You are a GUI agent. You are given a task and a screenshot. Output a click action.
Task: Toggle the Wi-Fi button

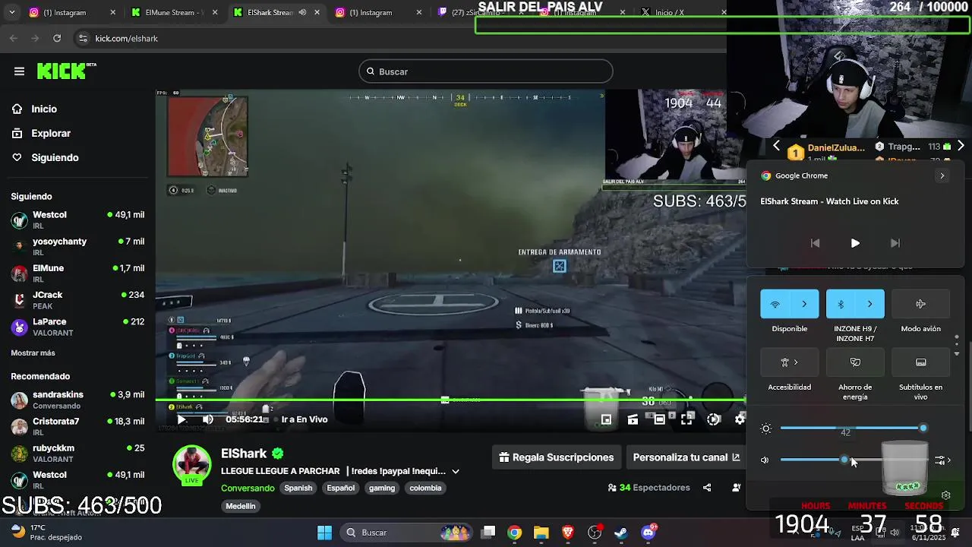775,304
